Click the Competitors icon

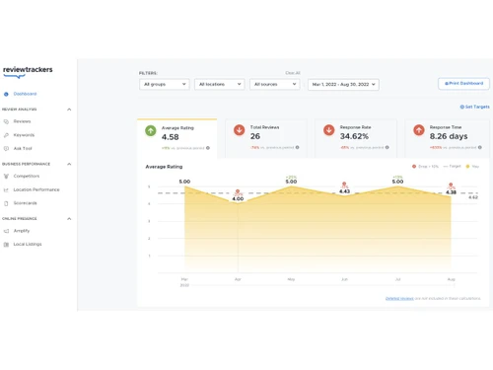point(6,177)
